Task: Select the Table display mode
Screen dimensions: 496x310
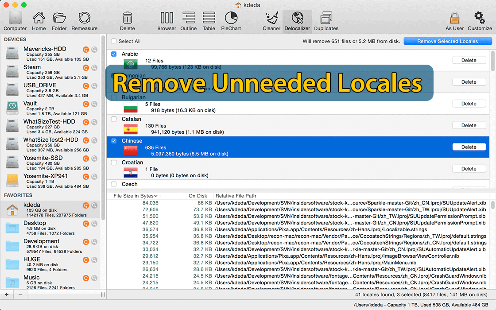Action: pos(209,19)
